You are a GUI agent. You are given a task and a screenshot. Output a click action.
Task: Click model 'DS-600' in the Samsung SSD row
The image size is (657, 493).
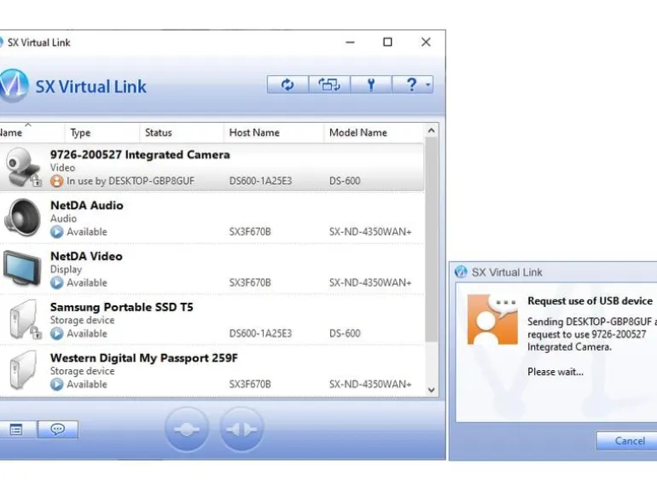click(345, 333)
